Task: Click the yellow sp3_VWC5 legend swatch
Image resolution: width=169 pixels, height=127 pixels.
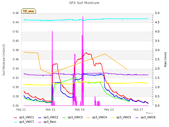Action: coord(113,117)
